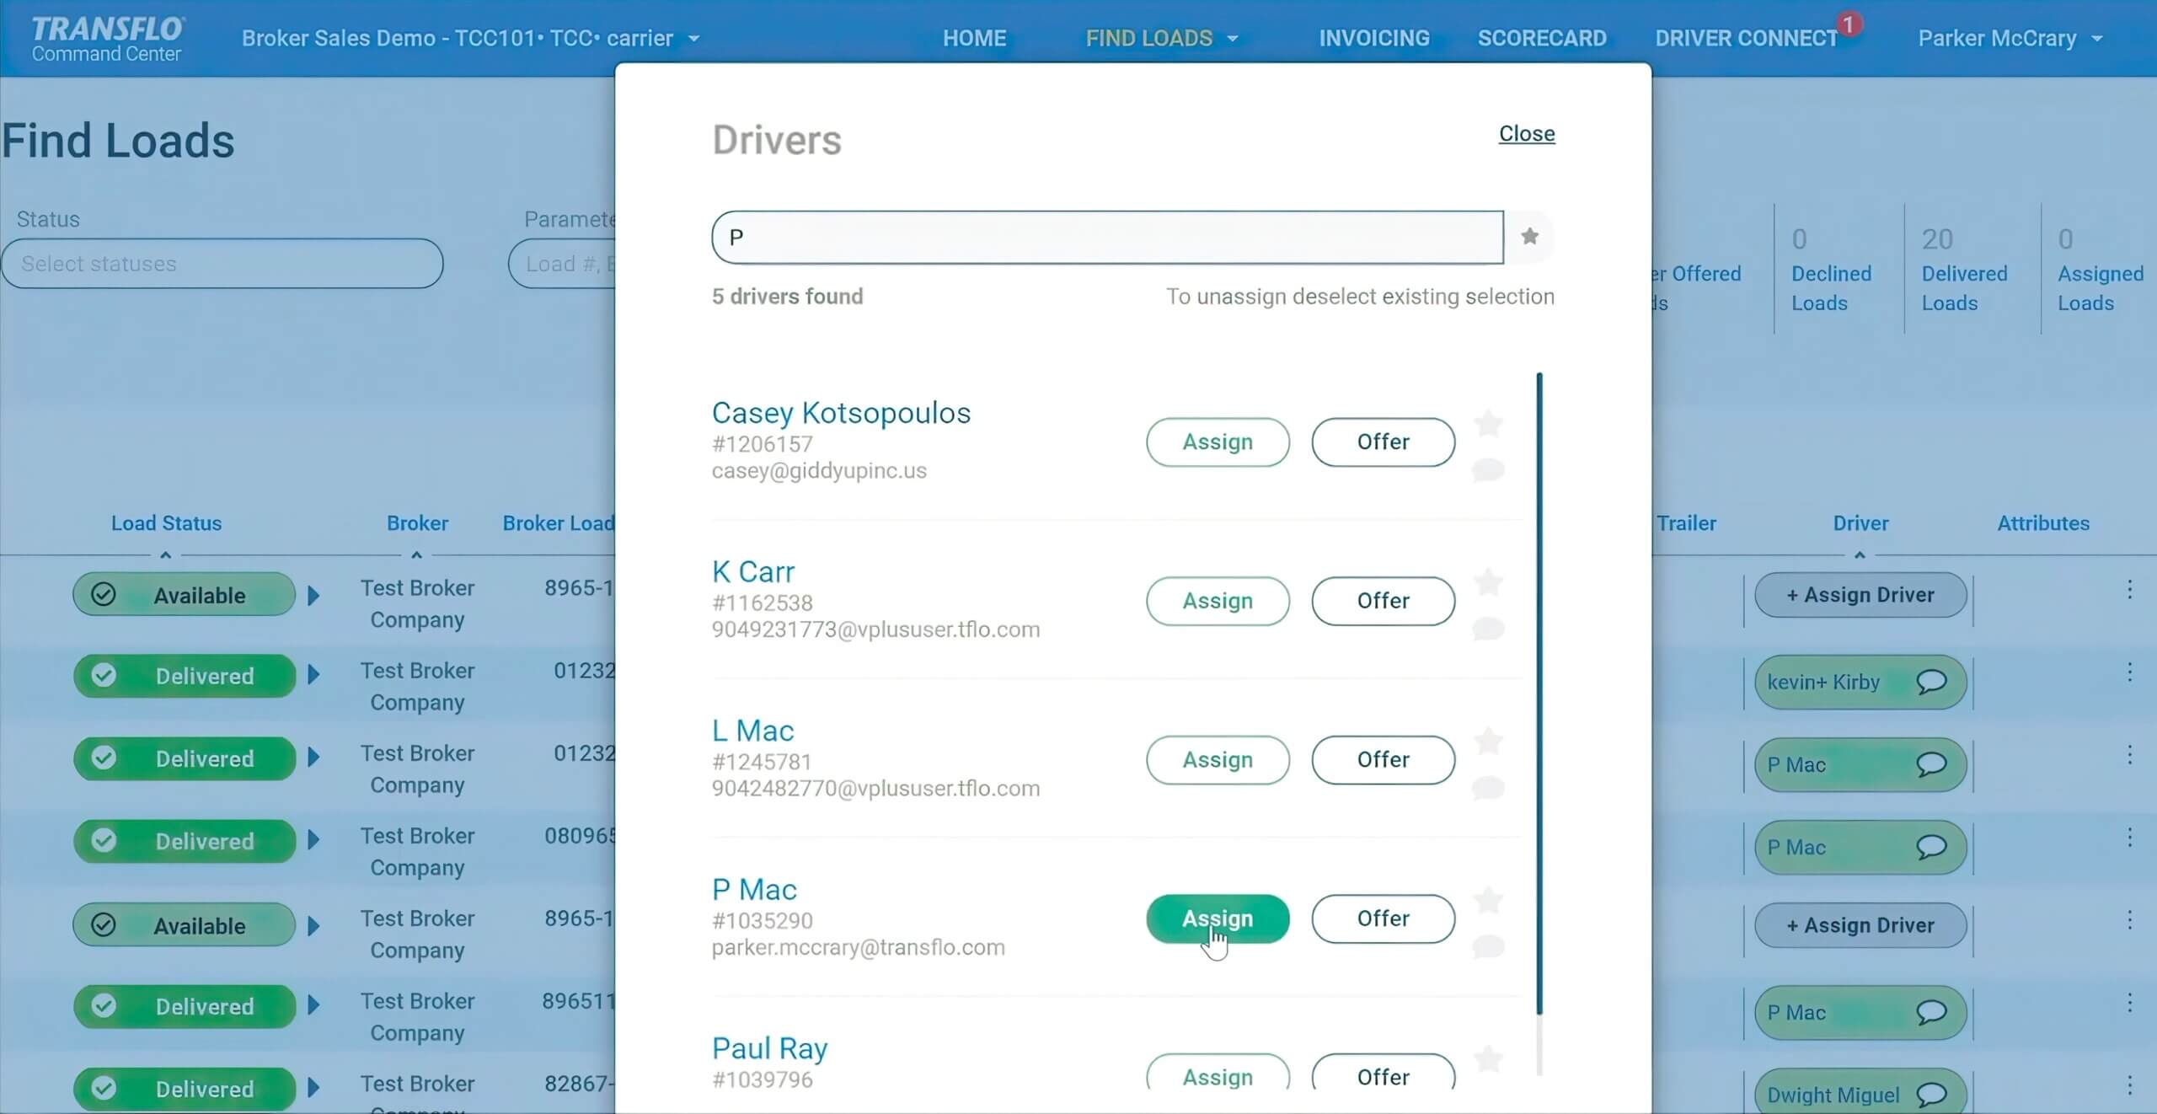Open SCORECARD page
This screenshot has width=2157, height=1114.
1542,38
